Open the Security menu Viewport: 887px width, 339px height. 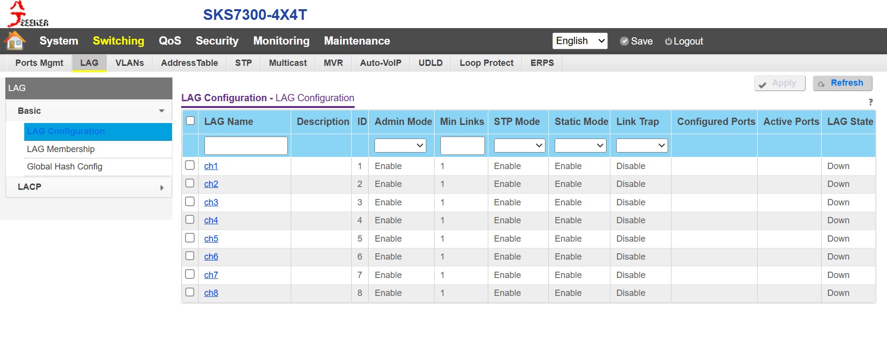click(217, 41)
